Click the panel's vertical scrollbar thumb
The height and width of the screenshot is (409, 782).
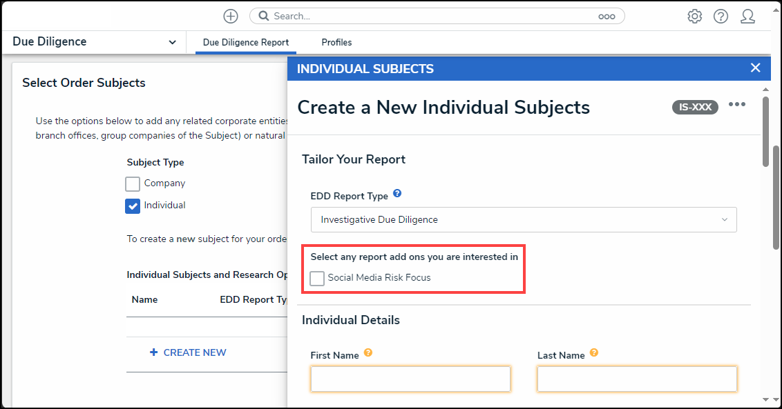(766, 132)
